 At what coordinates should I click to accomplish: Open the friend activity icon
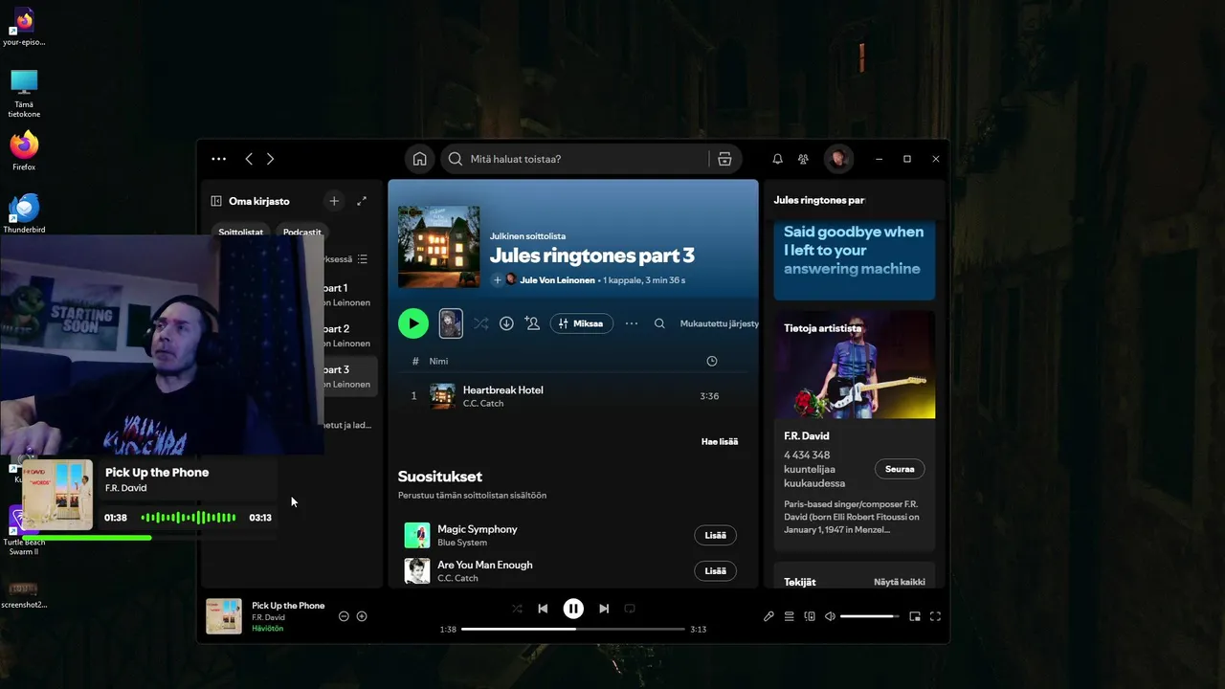pyautogui.click(x=803, y=159)
